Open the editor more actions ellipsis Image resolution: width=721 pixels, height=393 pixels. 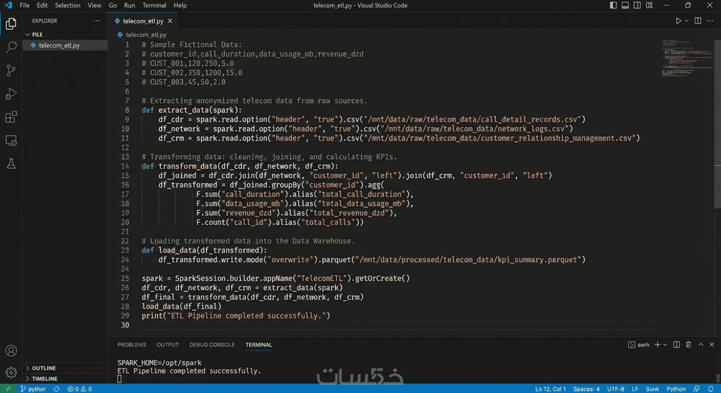point(710,21)
